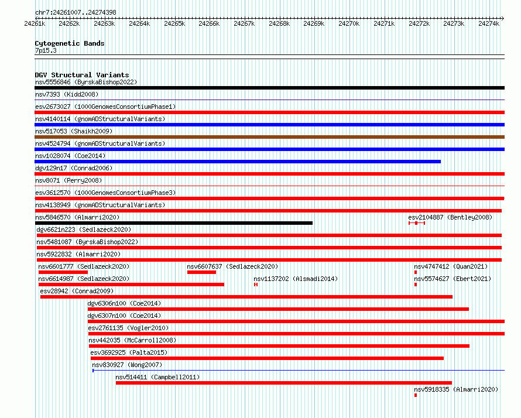Select the Cytogenetic Bands track title
The image size is (521, 418).
pos(70,43)
